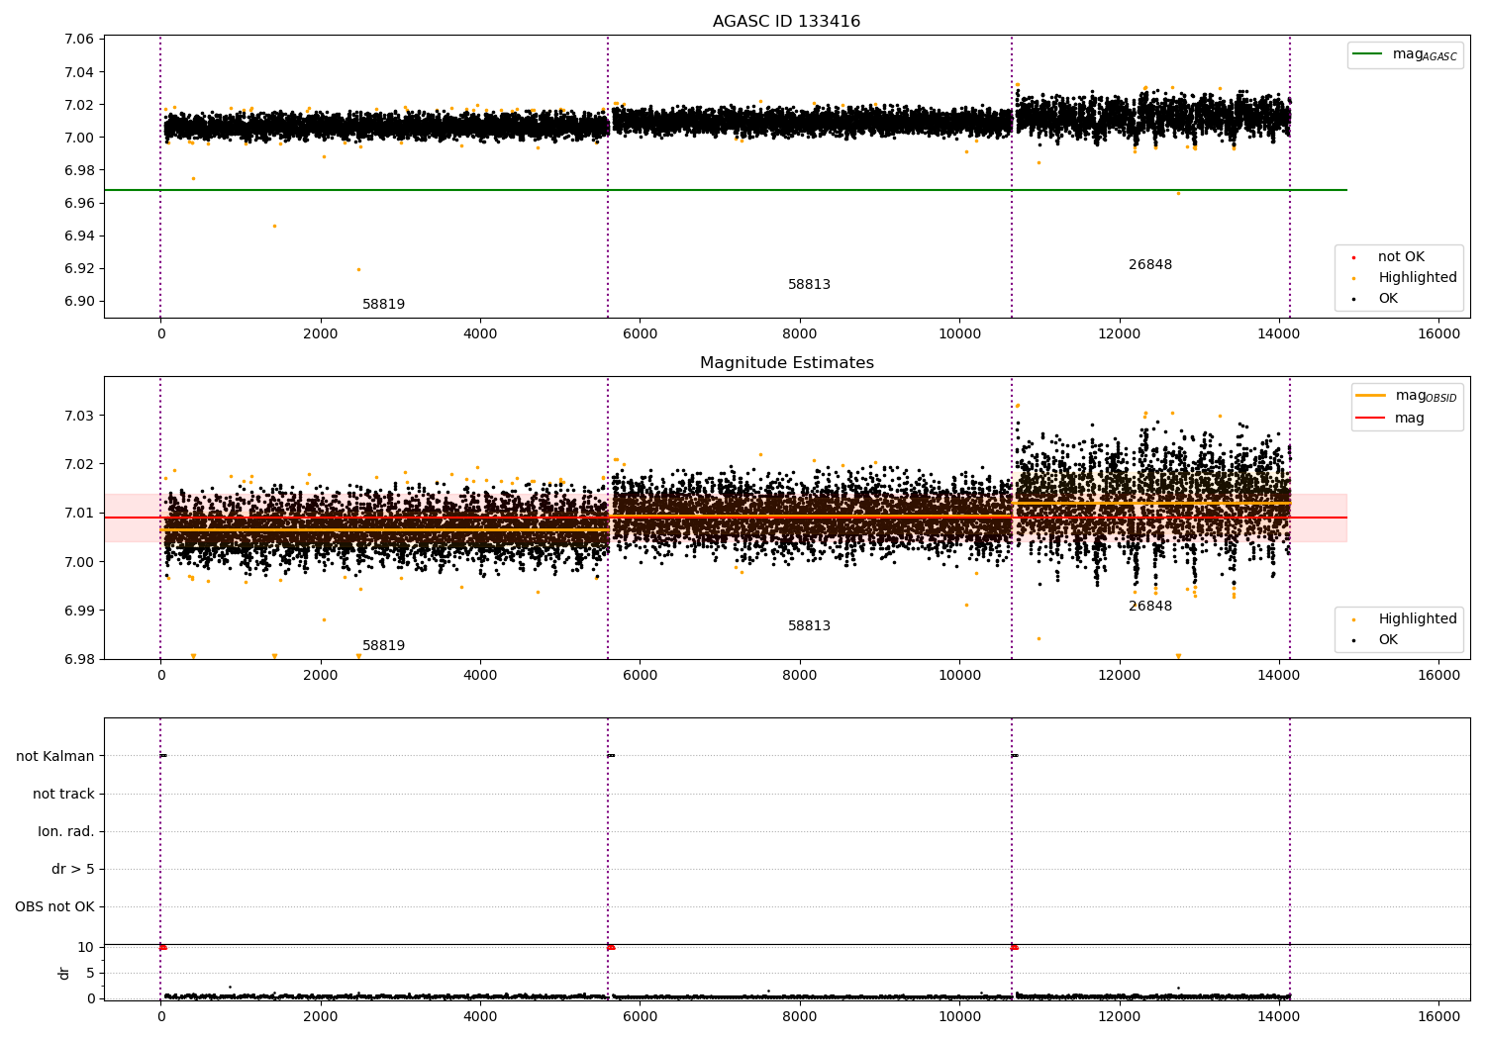Image resolution: width=1485 pixels, height=1039 pixels.
Task: Click the dr axis tick label 10
Action: tap(86, 947)
